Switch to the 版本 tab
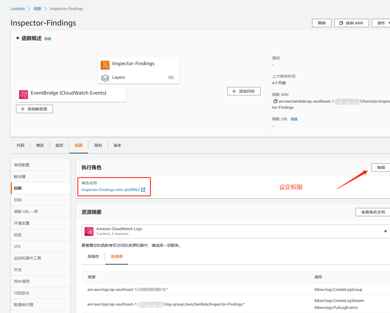390x313 pixels. pyautogui.click(x=117, y=145)
